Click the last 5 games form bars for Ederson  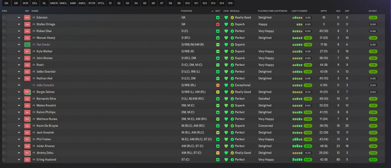tap(297, 18)
